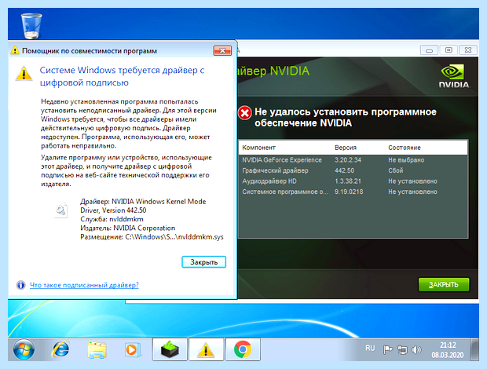The image size is (487, 369).
Task: Switch to the compatibility warning taskbar button
Action: click(x=206, y=349)
